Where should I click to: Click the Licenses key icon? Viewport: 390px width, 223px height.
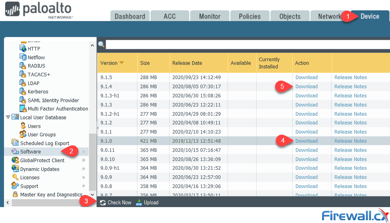[15, 177]
